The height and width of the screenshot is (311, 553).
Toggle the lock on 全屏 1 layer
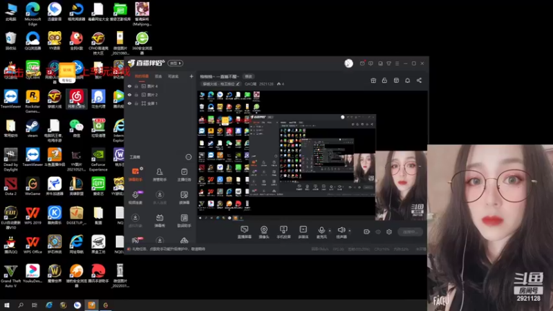(136, 103)
